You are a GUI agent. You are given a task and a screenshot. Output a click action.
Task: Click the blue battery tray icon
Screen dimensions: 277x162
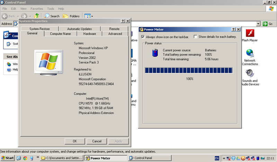coord(258,158)
